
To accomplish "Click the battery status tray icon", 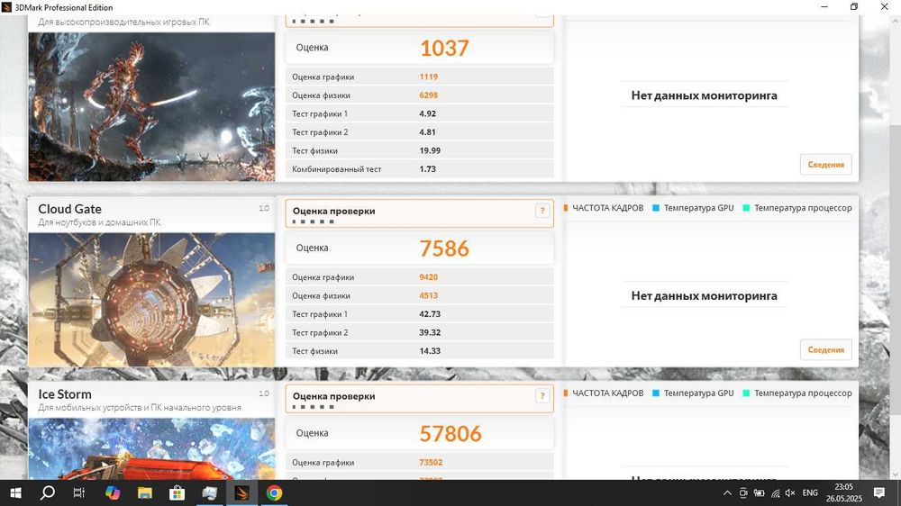I will (x=759, y=492).
